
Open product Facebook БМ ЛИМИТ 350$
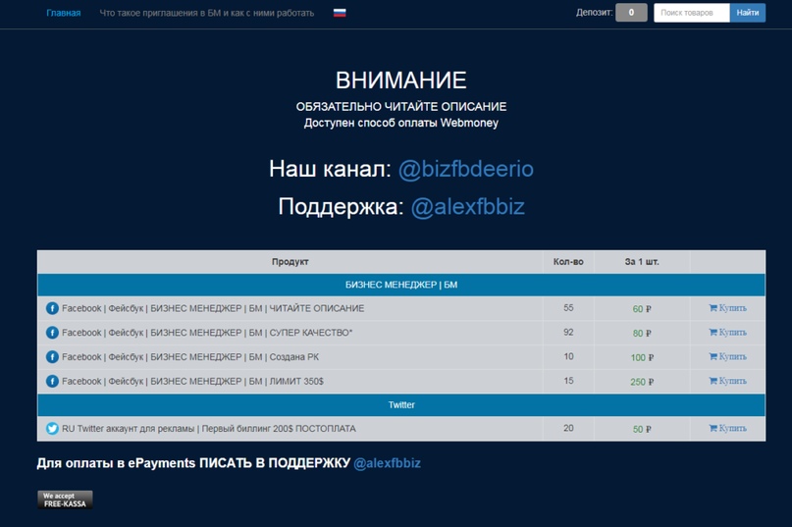pyautogui.click(x=192, y=381)
